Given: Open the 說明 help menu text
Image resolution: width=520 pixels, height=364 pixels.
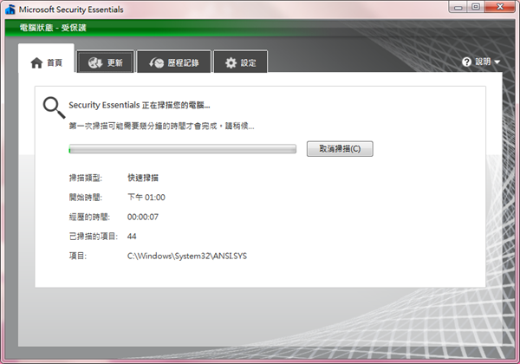Looking at the screenshot, I should [x=483, y=62].
